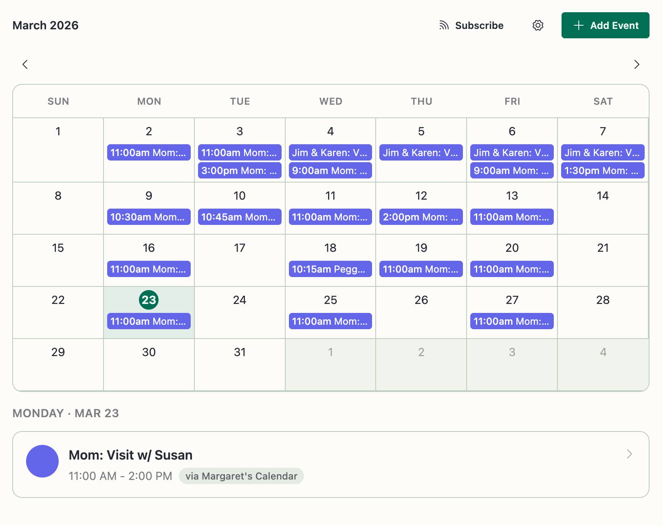Screen dimensions: 663x526
Task: Navigate to next month with right chevron
Action: coord(637,64)
